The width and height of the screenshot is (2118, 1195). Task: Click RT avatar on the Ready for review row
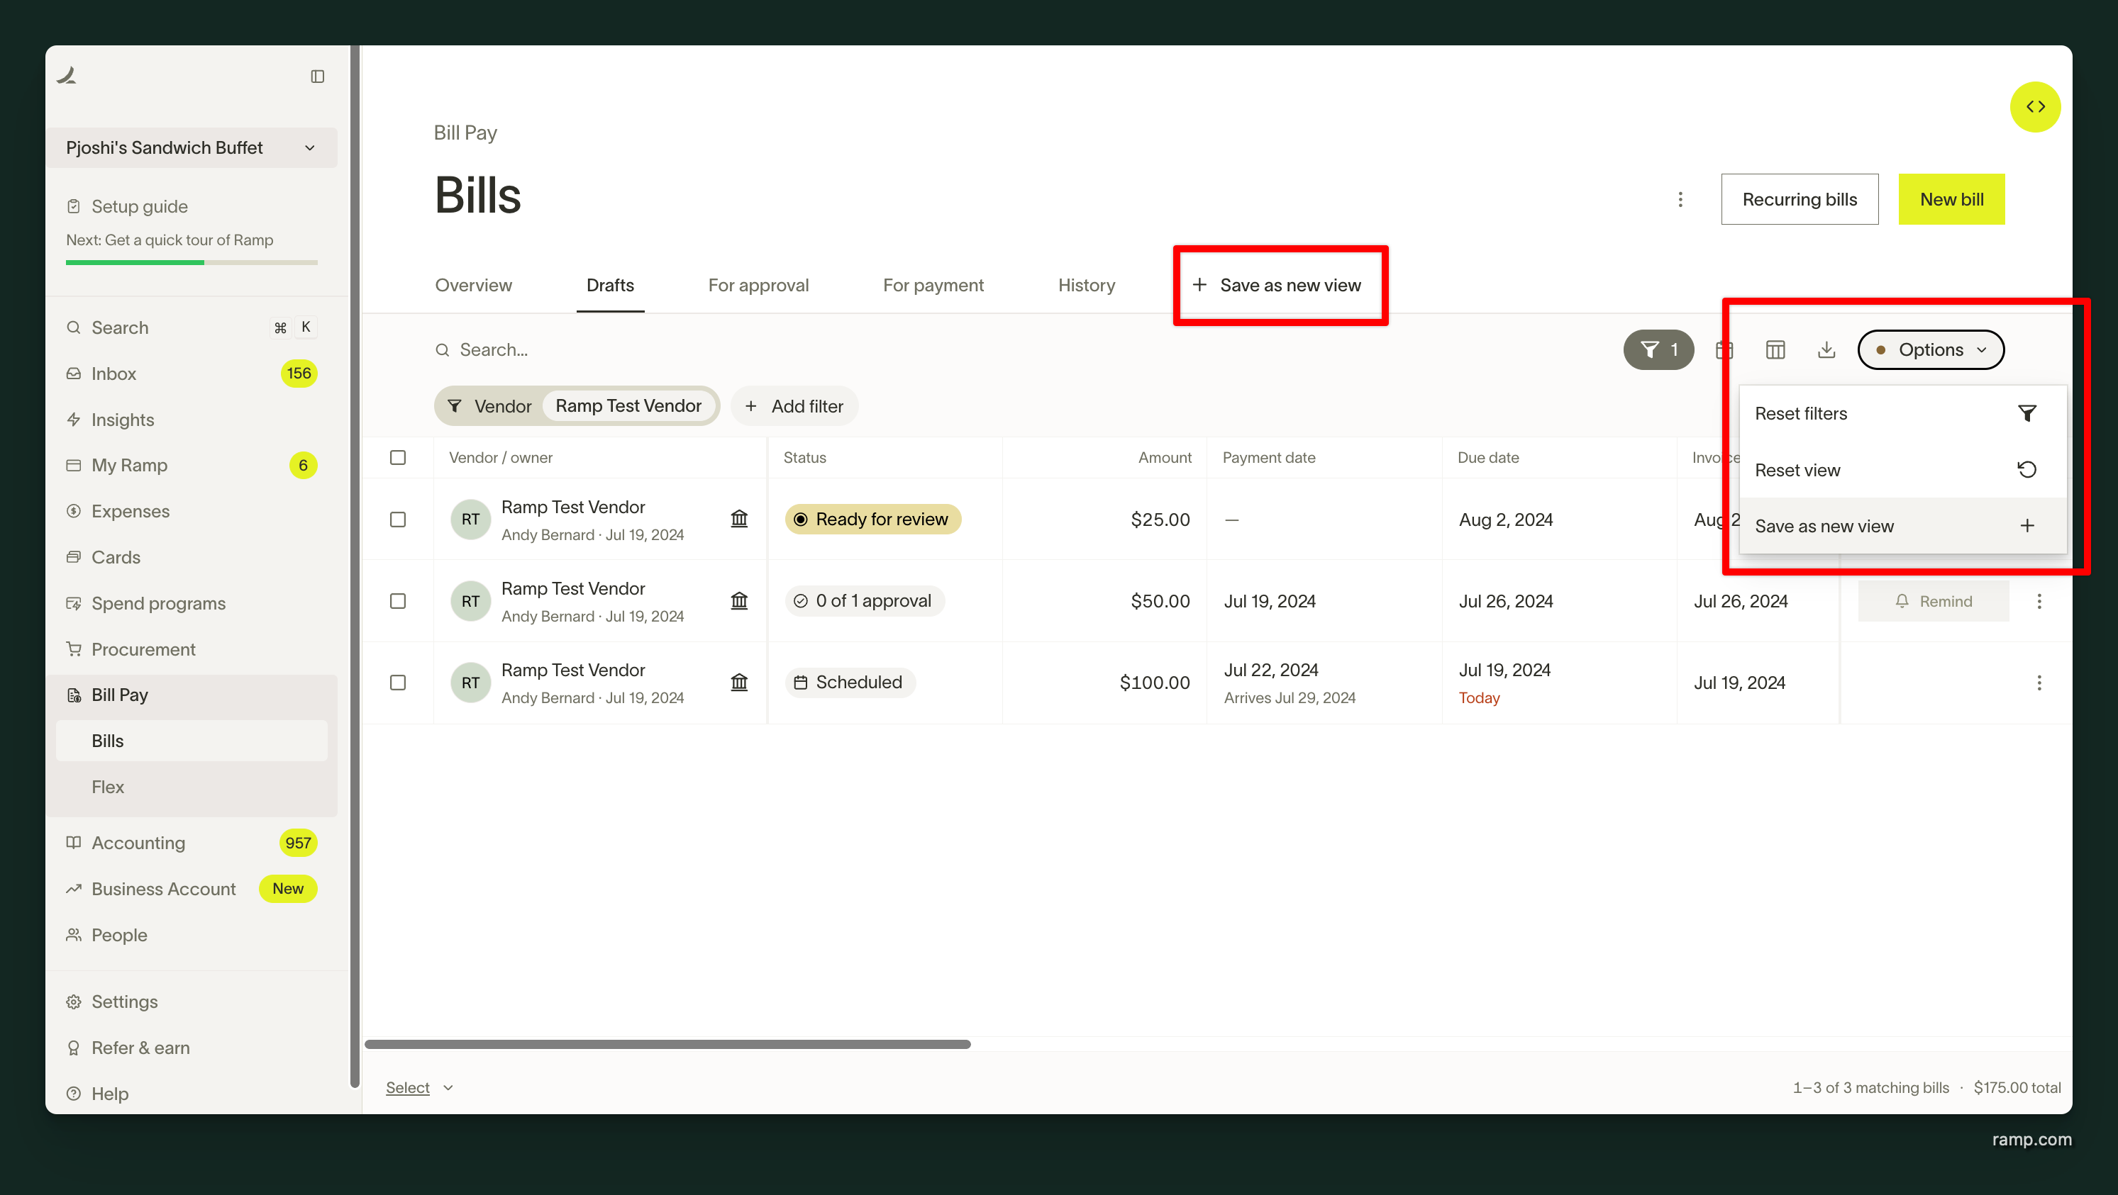click(470, 520)
